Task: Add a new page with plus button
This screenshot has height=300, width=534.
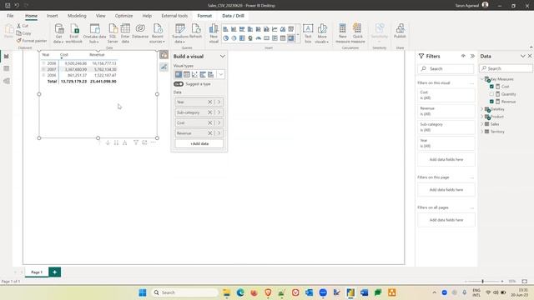Action: [x=54, y=272]
